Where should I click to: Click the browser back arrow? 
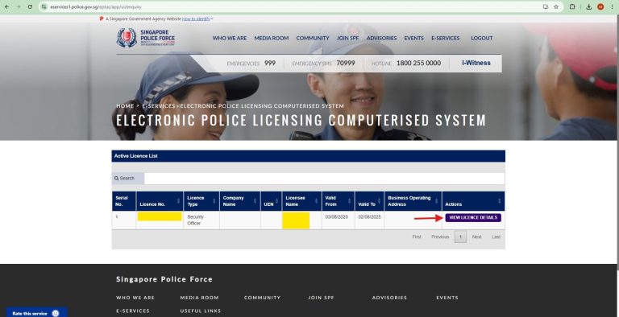tap(6, 6)
